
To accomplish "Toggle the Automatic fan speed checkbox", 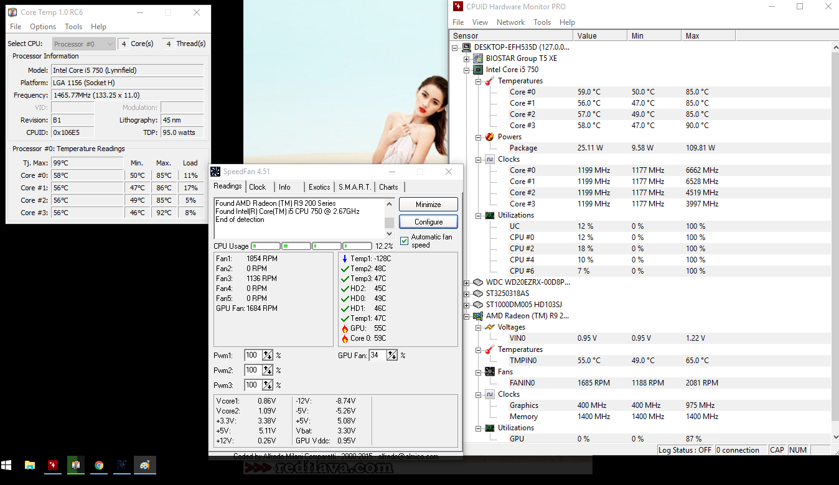I will (x=405, y=241).
